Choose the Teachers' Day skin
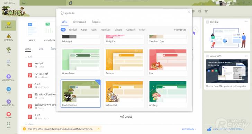This screenshot has width=252, height=134. [x=168, y=39]
